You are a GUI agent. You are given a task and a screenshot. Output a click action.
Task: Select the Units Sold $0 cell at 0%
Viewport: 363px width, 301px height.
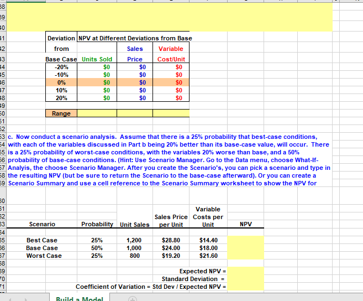tap(97, 82)
